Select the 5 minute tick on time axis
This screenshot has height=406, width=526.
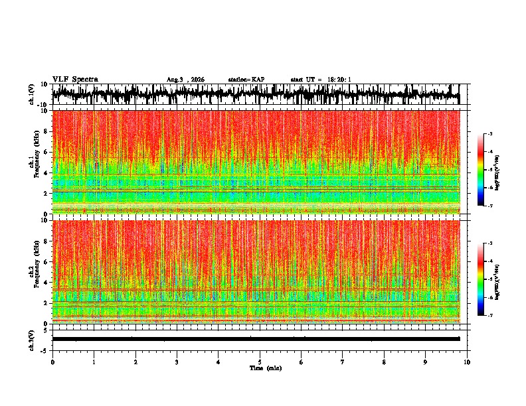pos(260,362)
